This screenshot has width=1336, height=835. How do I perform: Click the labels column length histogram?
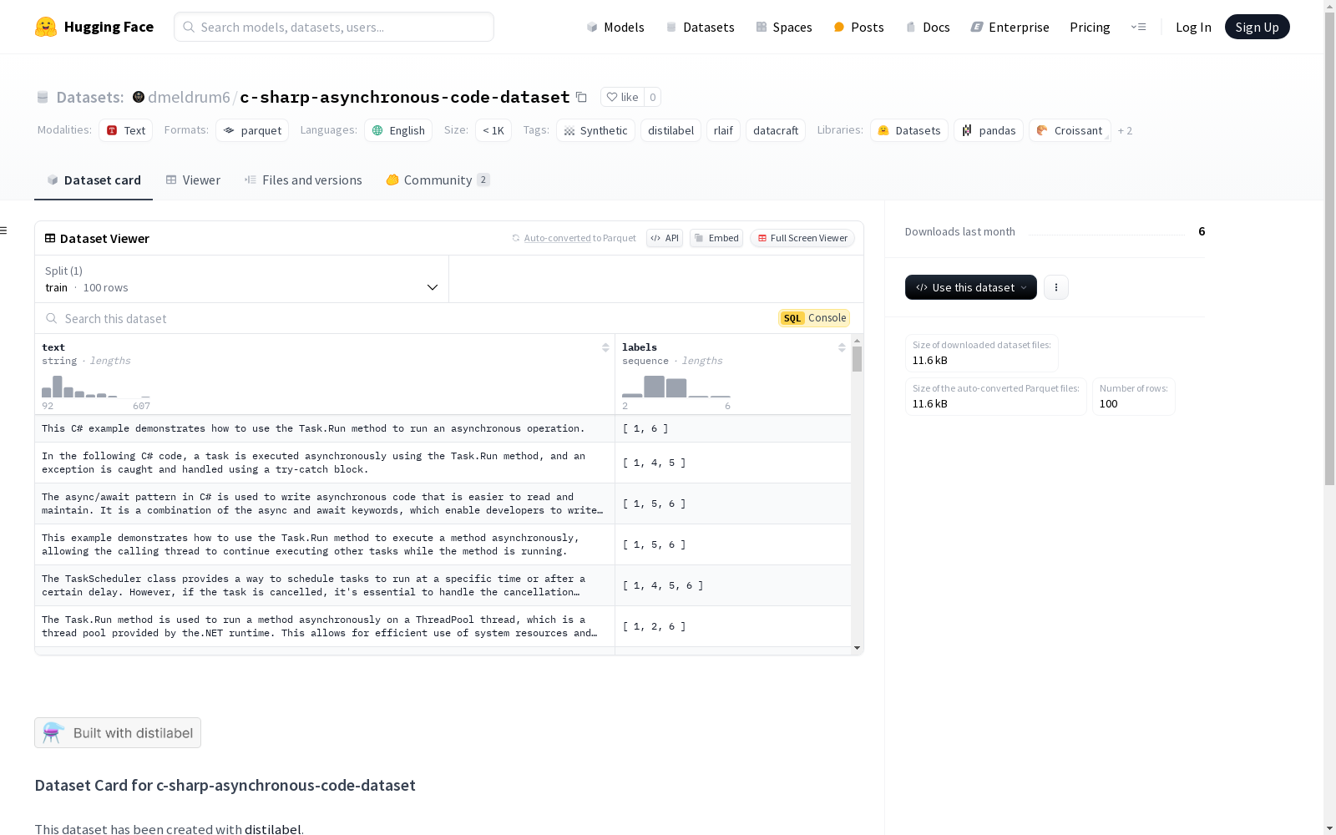676,387
